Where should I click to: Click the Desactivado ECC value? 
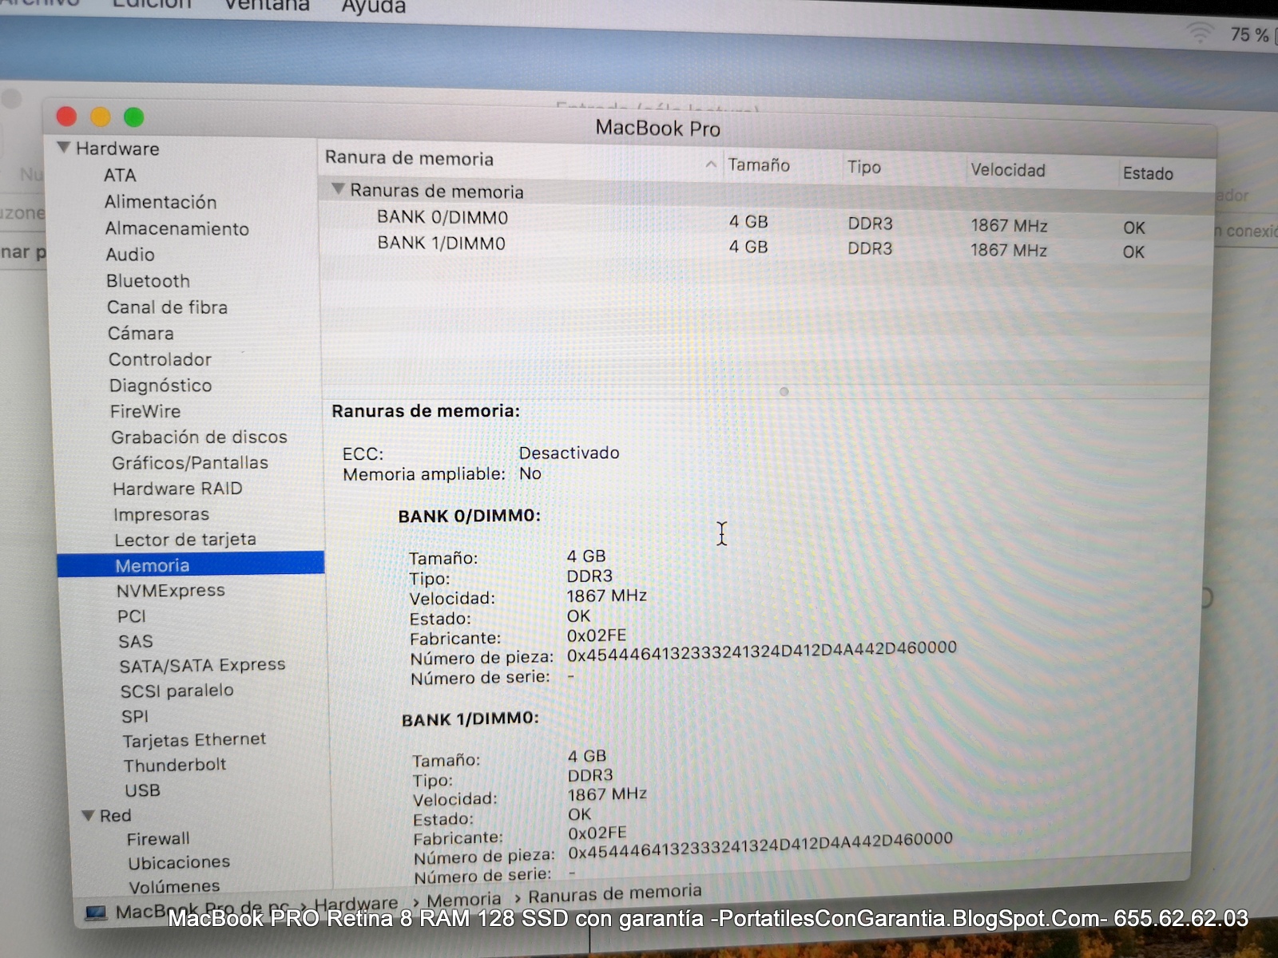(569, 453)
